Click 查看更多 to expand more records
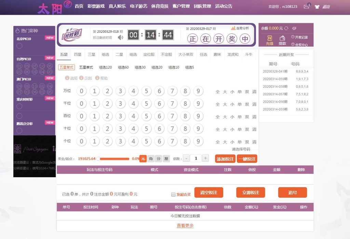The height and width of the screenshot is (239, 350). point(186,226)
